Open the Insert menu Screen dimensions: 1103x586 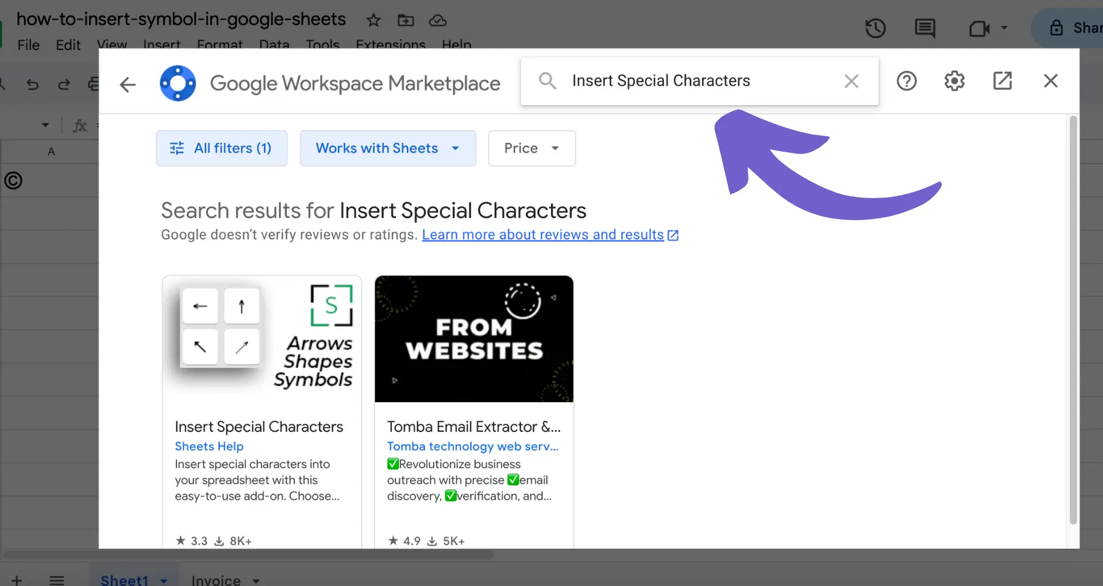point(161,44)
